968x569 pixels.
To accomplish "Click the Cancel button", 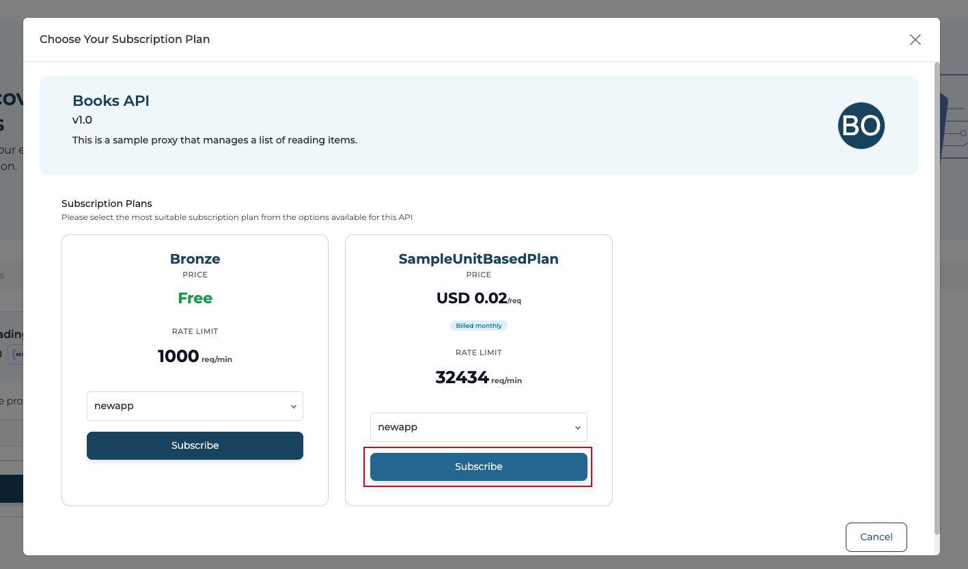I will 876,537.
